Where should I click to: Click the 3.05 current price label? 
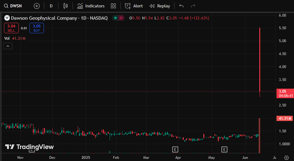point(285,93)
